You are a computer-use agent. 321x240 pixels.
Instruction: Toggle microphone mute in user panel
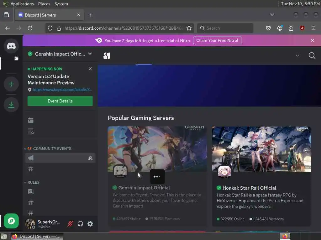tap(70, 224)
